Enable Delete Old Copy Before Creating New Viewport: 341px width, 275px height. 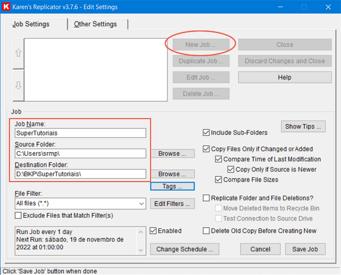tap(207, 231)
